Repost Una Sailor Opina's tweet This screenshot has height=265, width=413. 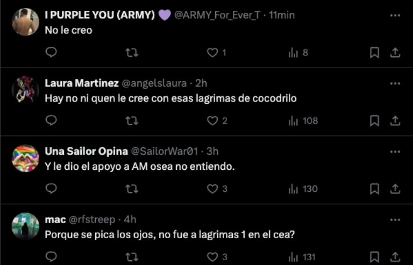(x=132, y=189)
